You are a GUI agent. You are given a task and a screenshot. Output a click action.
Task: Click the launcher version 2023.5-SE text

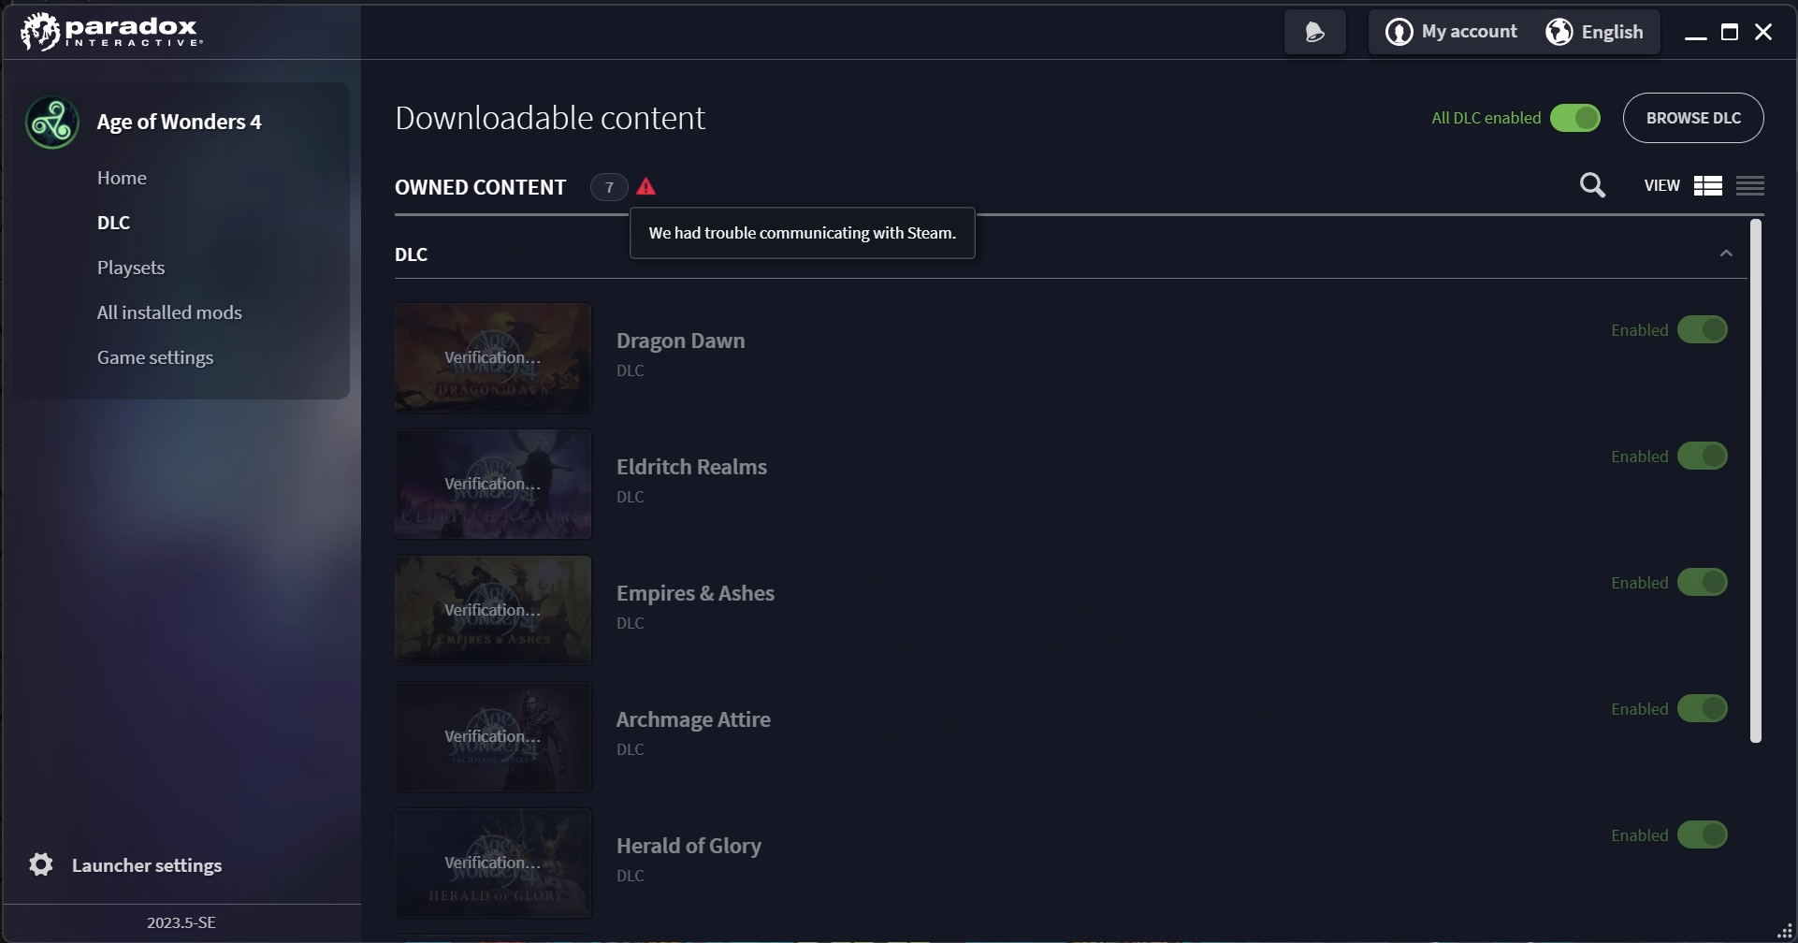181,922
